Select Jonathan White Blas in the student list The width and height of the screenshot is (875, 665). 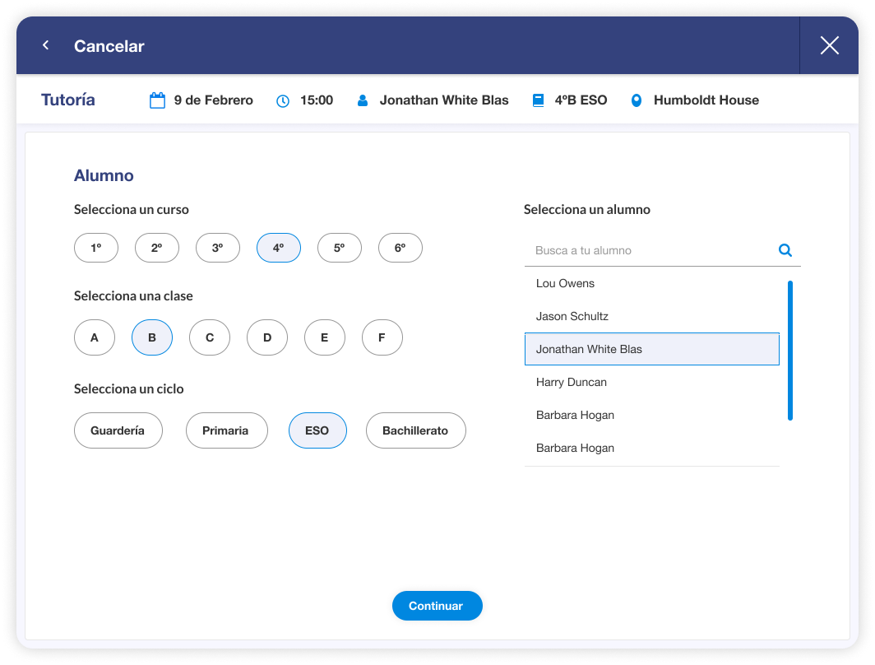pyautogui.click(x=652, y=349)
